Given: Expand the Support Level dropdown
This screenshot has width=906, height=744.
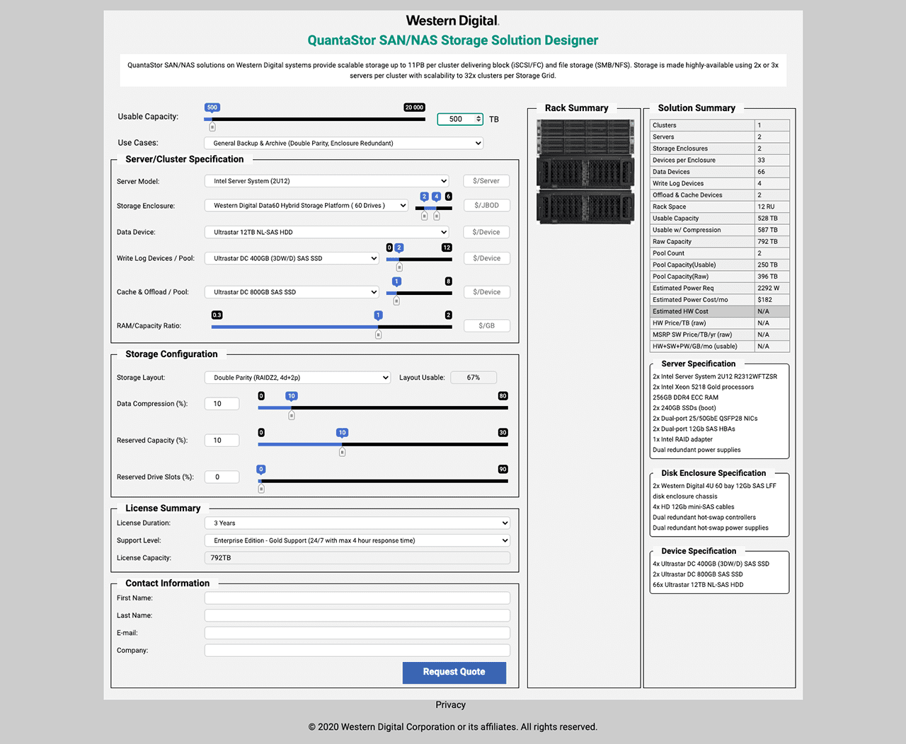Looking at the screenshot, I should pyautogui.click(x=357, y=540).
